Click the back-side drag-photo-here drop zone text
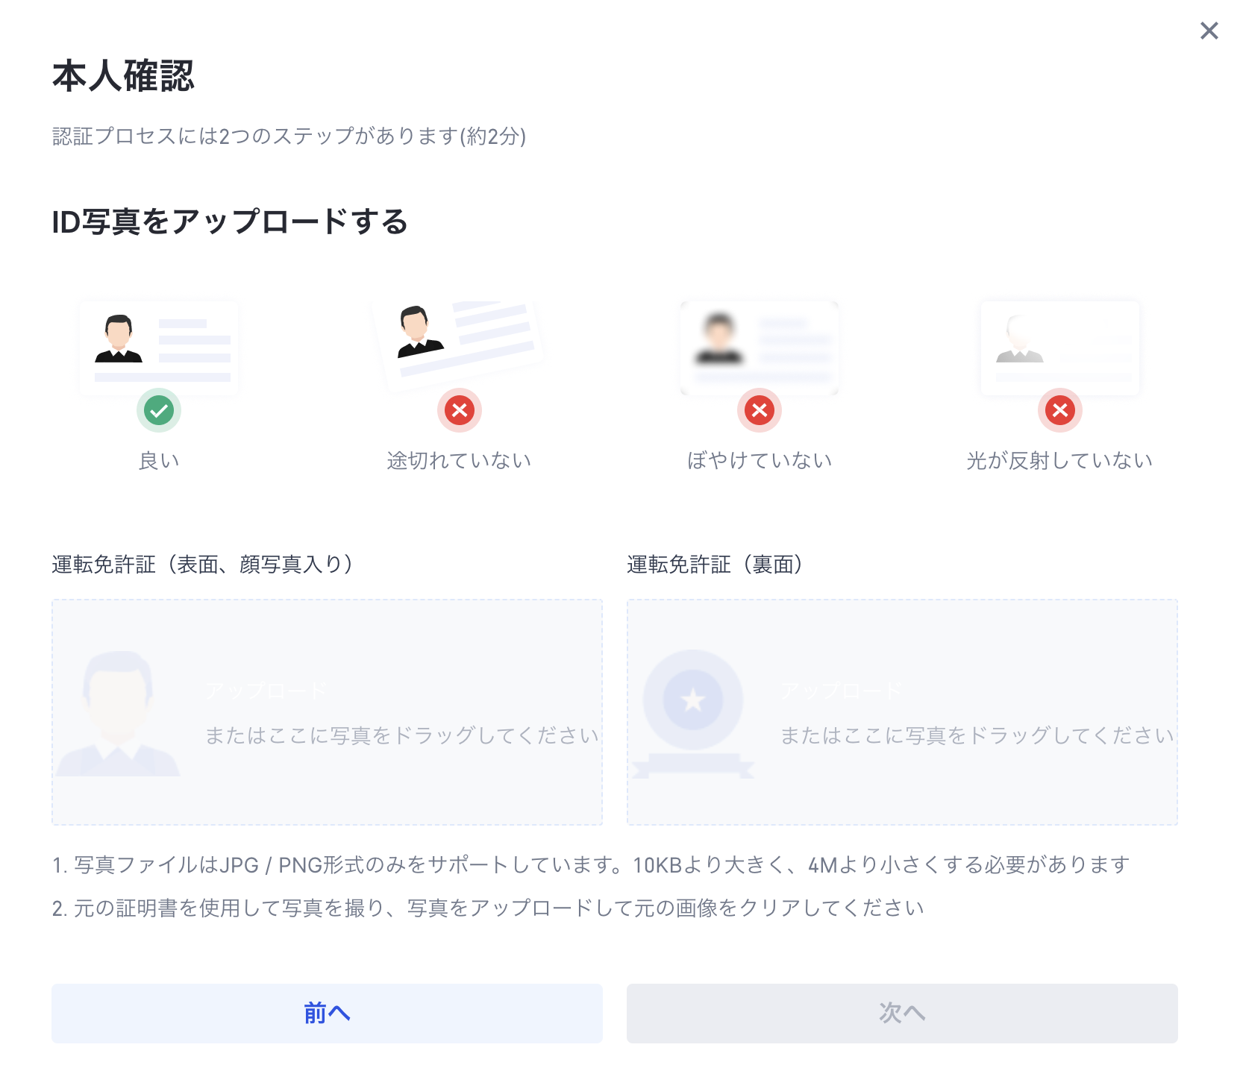This screenshot has width=1240, height=1065. pos(977,735)
